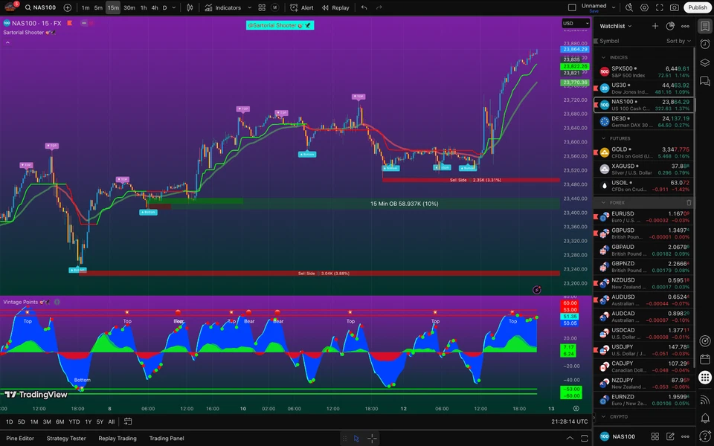This screenshot has width=714, height=446.
Task: Open chart settings via the gear icon
Action: pos(644,7)
